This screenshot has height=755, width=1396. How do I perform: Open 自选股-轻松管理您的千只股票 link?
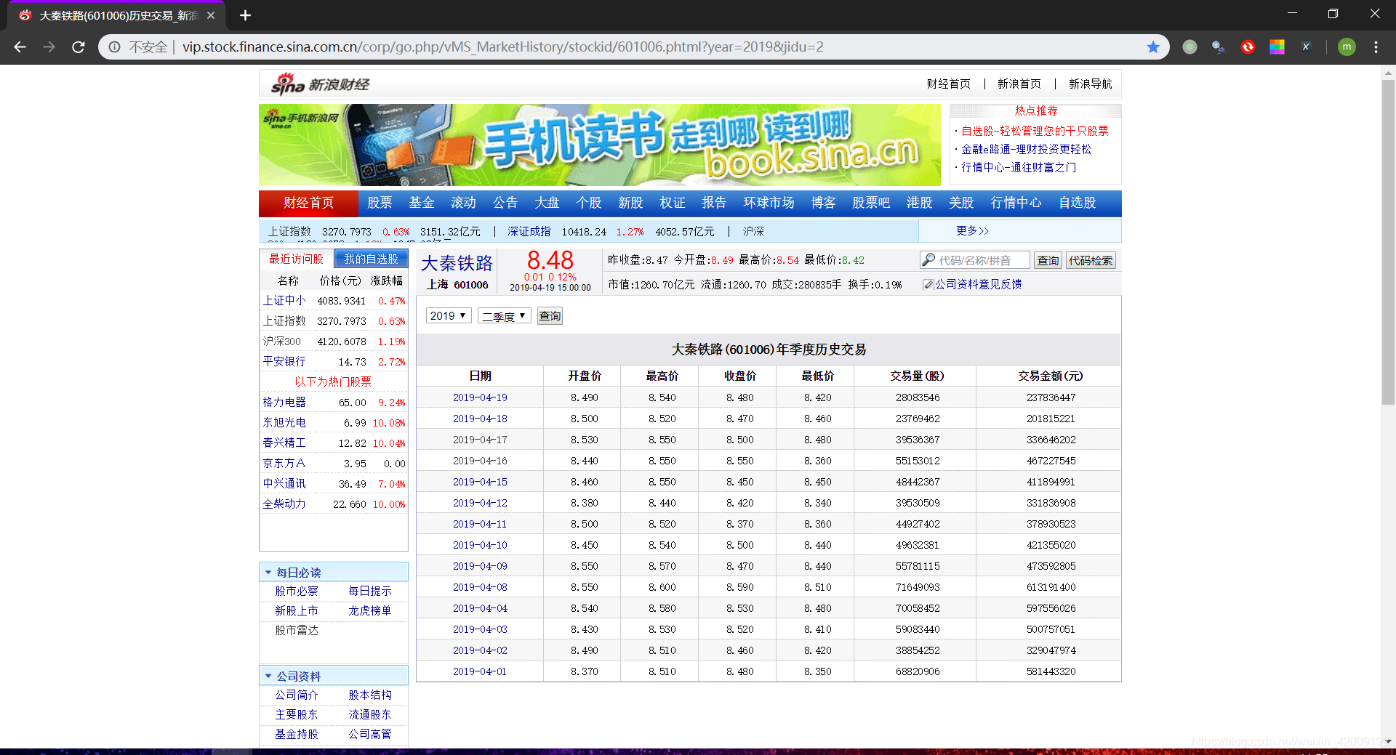(x=1035, y=132)
